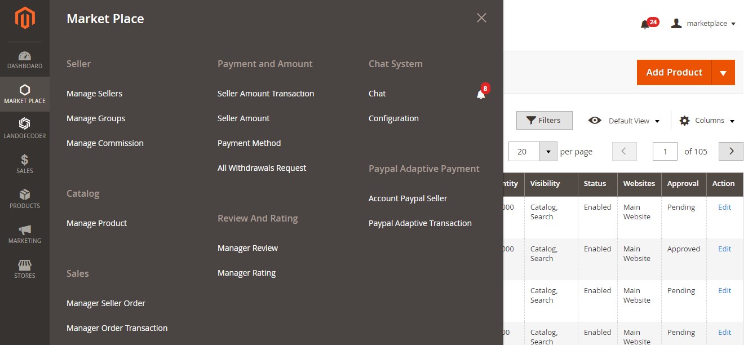
Task: Open the Sales dollar icon
Action: (x=25, y=160)
